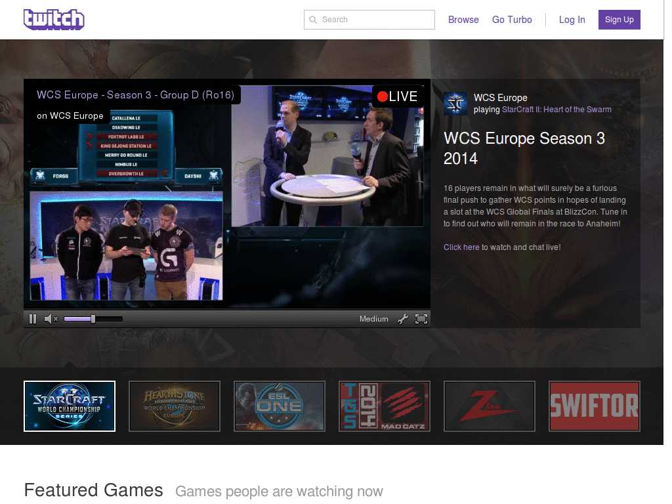Open the WCS Europe channel name
Image resolution: width=672 pixels, height=504 pixels.
pyautogui.click(x=501, y=98)
